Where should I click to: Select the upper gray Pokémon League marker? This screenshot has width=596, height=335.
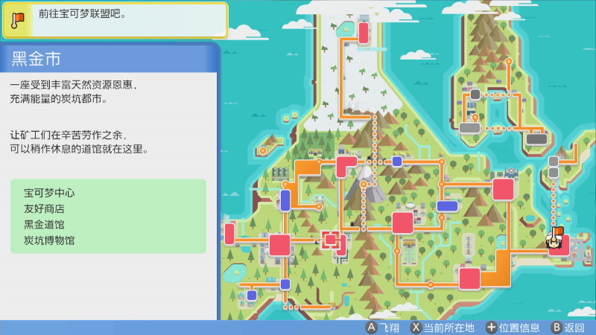pyautogui.click(x=554, y=162)
